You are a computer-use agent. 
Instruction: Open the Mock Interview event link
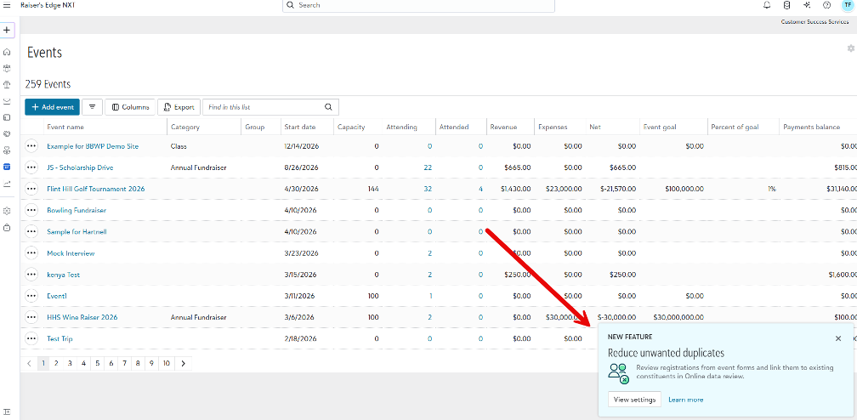[x=71, y=253]
